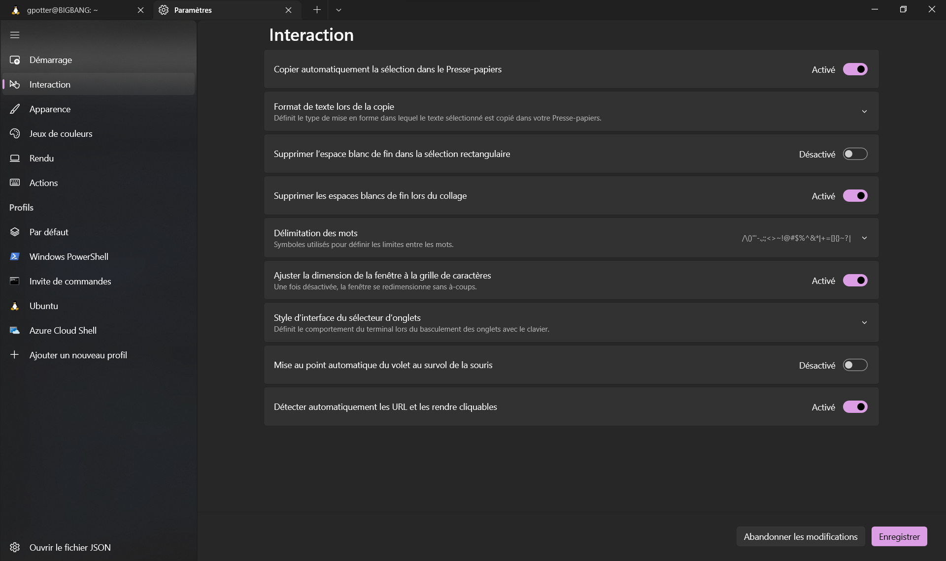This screenshot has height=561, width=946.
Task: Click the Invite de commandes cmd icon
Action: 15,281
